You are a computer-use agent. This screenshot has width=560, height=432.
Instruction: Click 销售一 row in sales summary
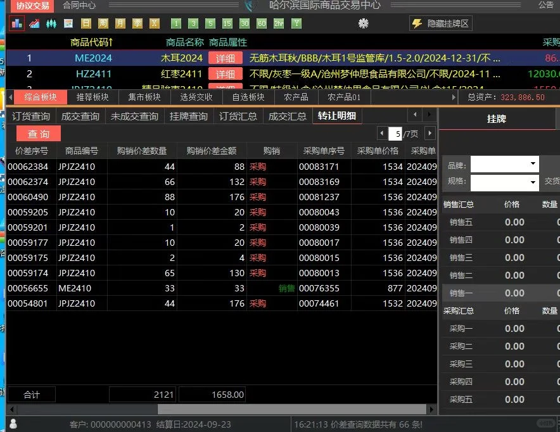(500, 293)
